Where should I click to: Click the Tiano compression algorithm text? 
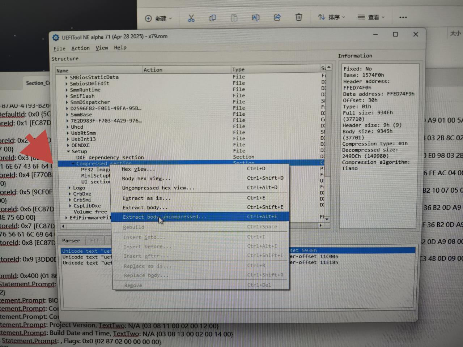click(350, 168)
